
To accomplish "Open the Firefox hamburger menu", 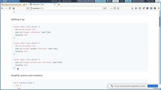I will click(159, 8).
